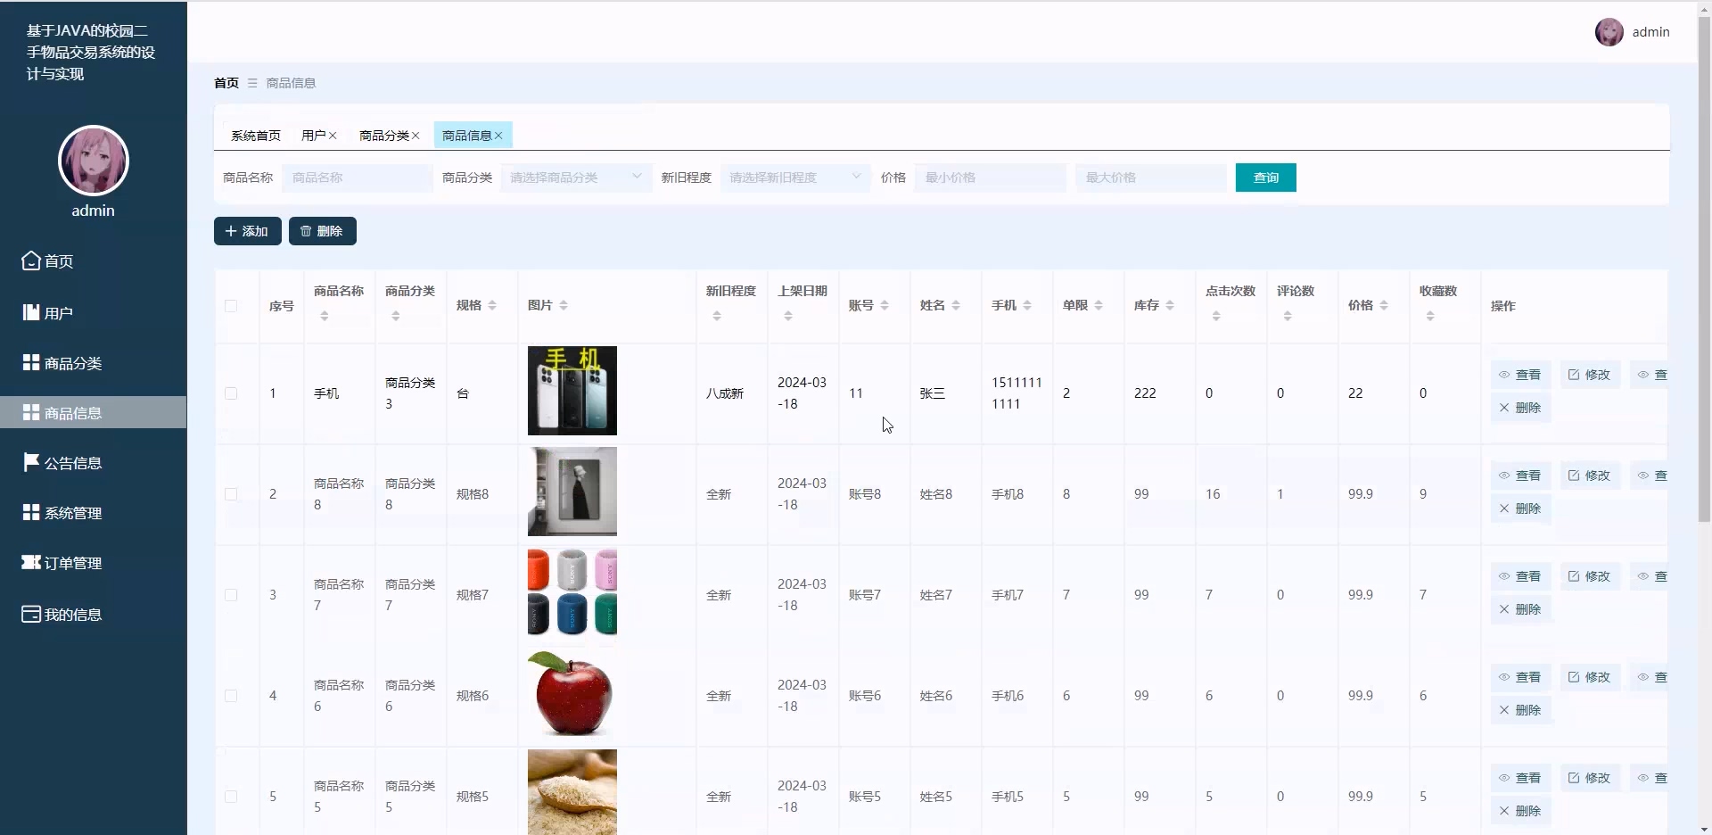The height and width of the screenshot is (835, 1712).
Task: Click the 商品分类 grid icon in sidebar
Action: [31, 362]
